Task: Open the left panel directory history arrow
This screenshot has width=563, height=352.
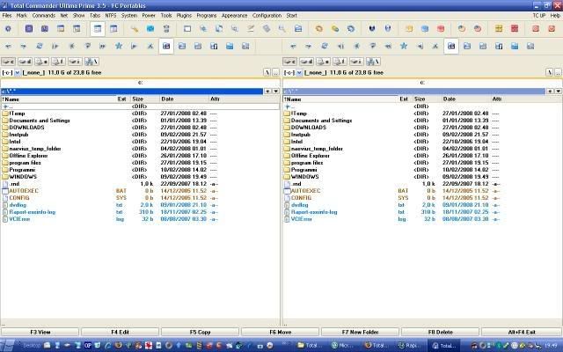Action: click(275, 92)
